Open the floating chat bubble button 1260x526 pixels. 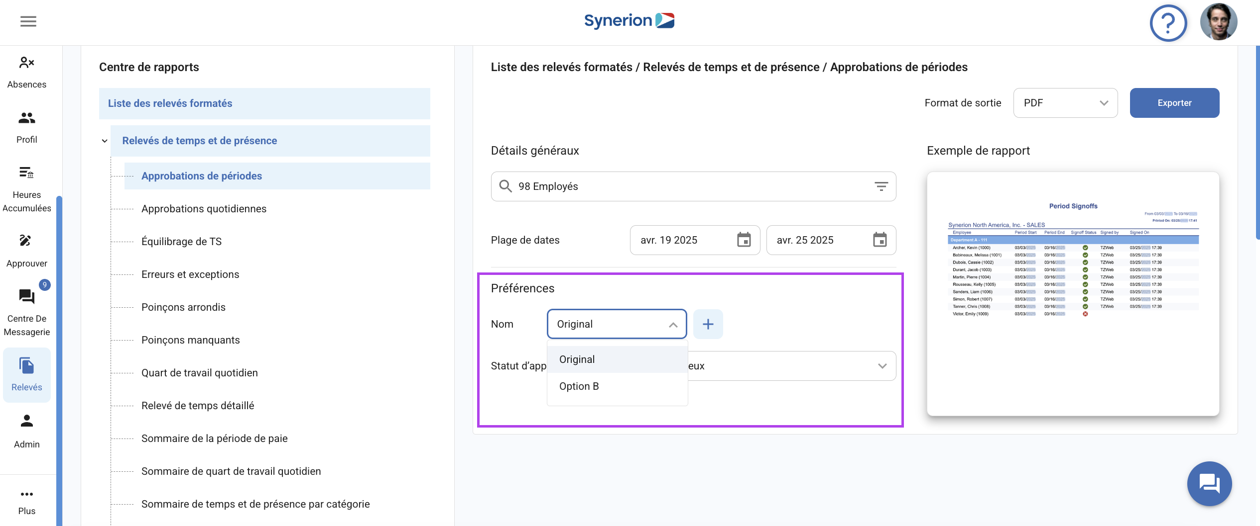point(1209,483)
